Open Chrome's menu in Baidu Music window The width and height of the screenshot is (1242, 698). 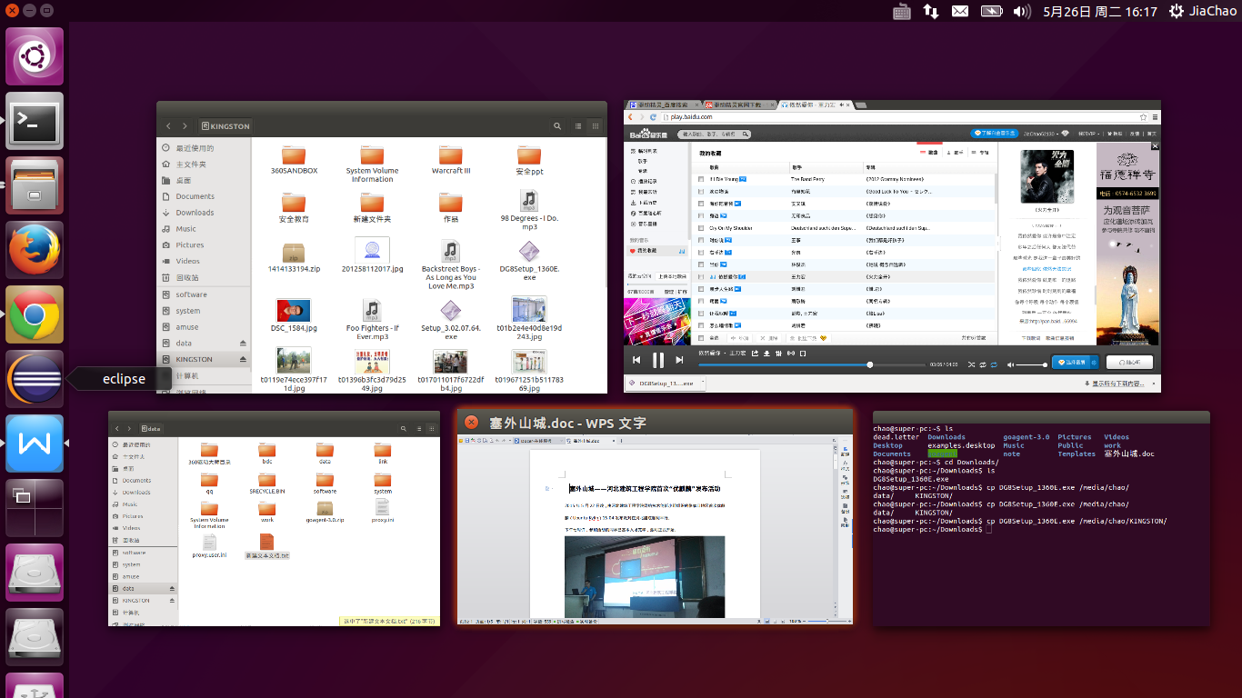coord(1154,117)
